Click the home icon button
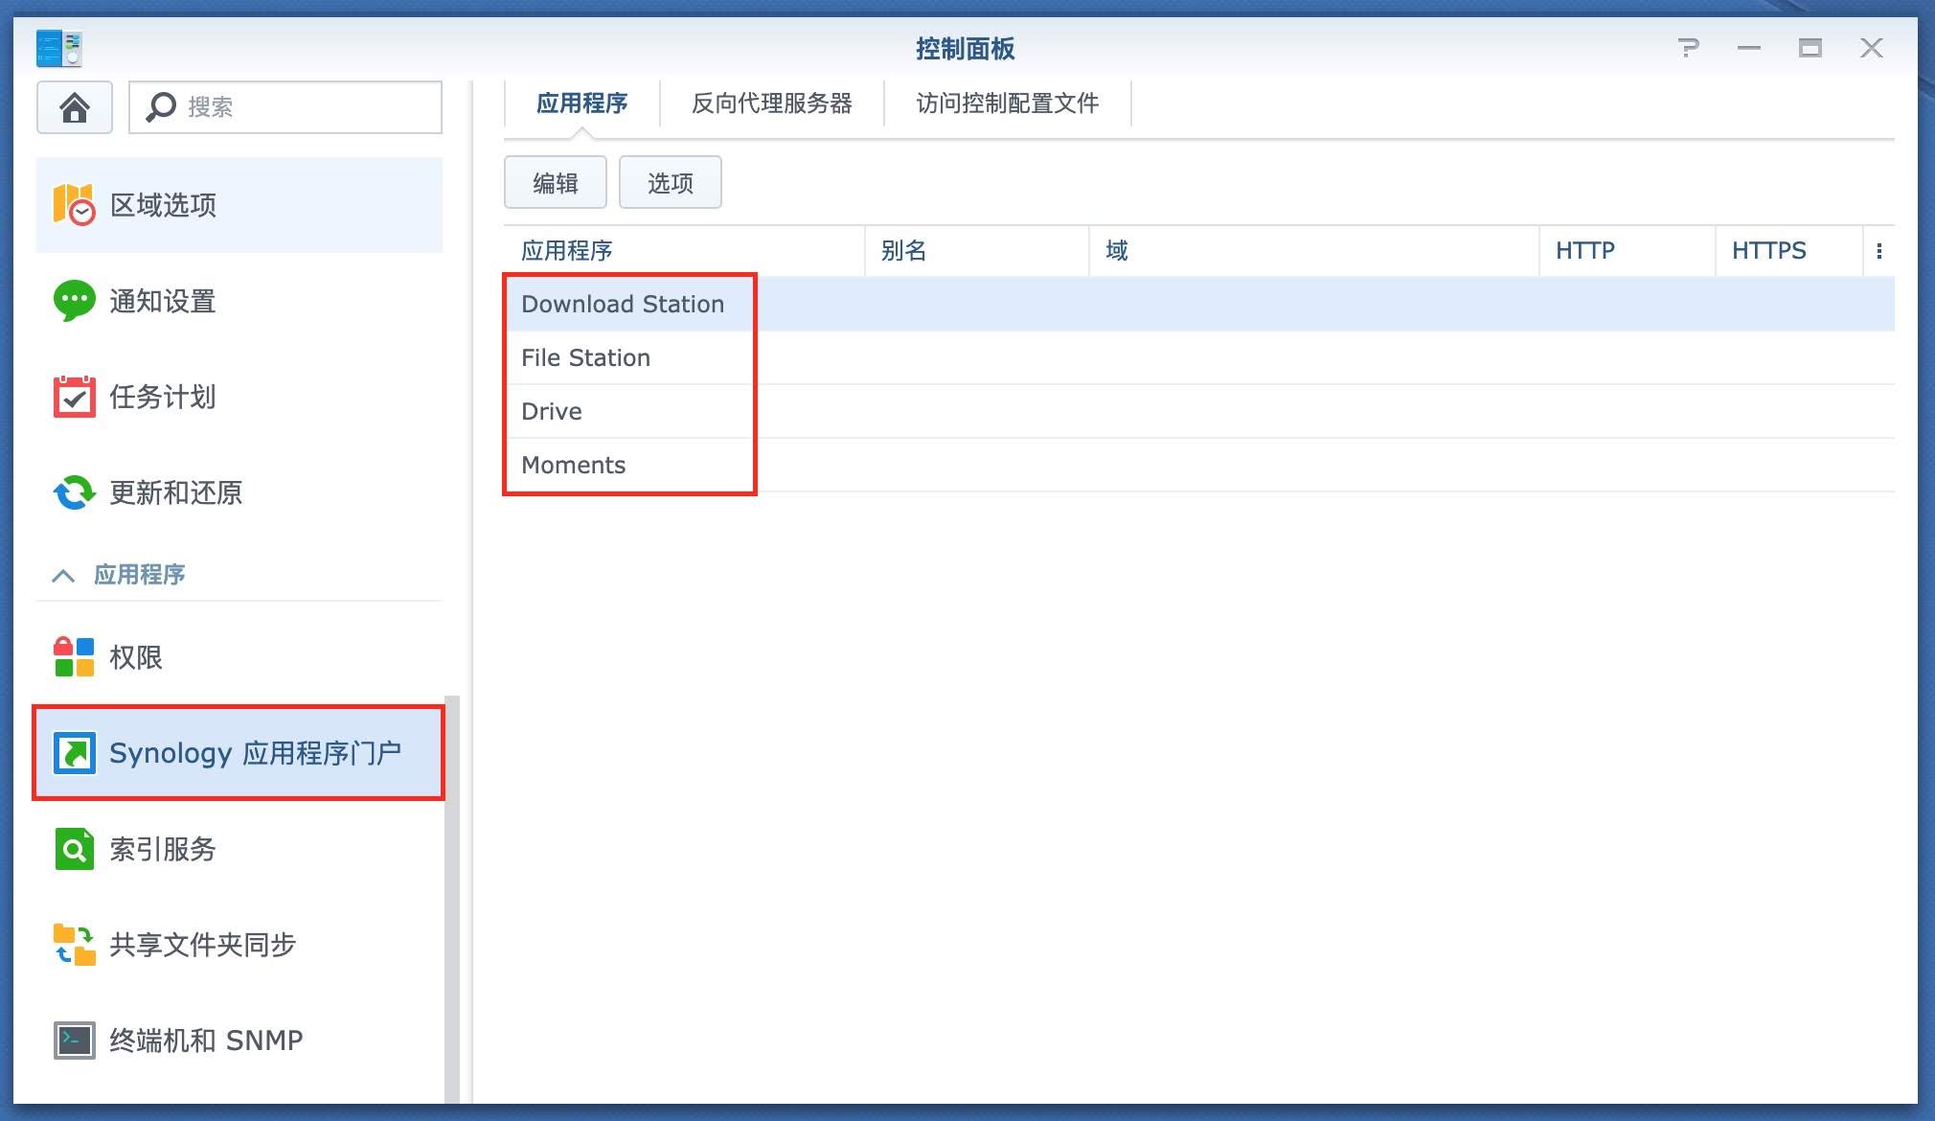The width and height of the screenshot is (1935, 1121). click(x=75, y=107)
